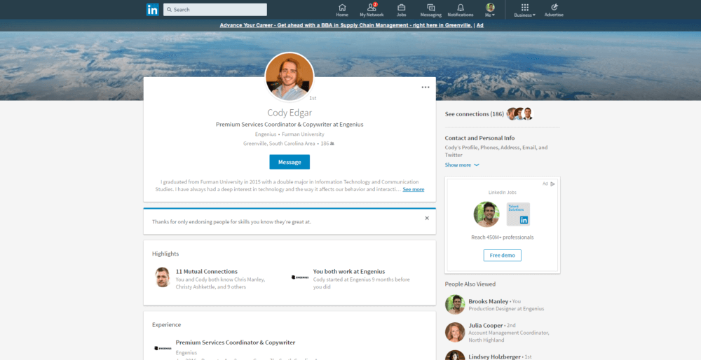Click the Message button

pos(290,162)
